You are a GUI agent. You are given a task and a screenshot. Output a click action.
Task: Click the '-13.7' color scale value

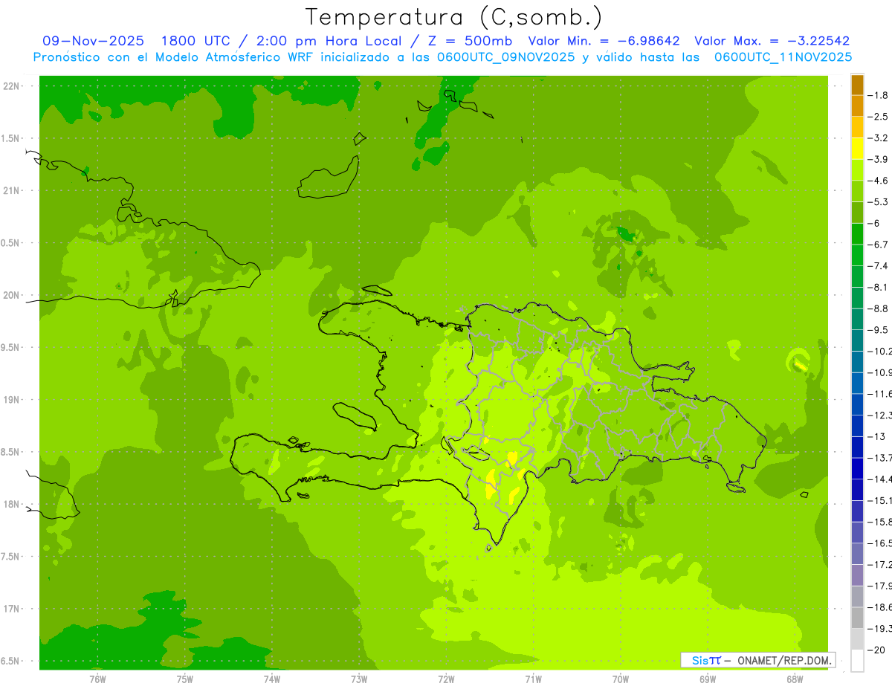click(879, 458)
